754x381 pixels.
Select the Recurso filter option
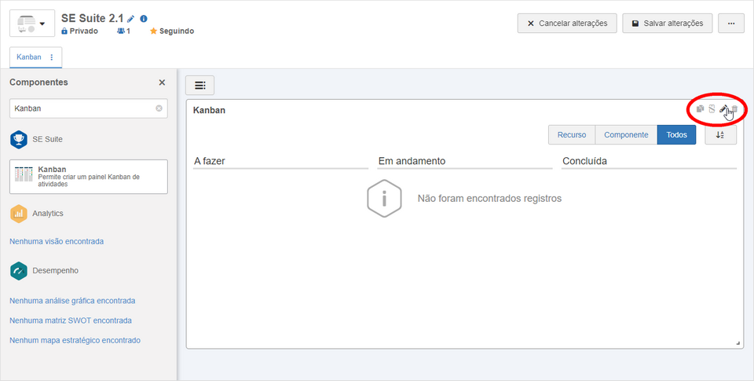[572, 135]
